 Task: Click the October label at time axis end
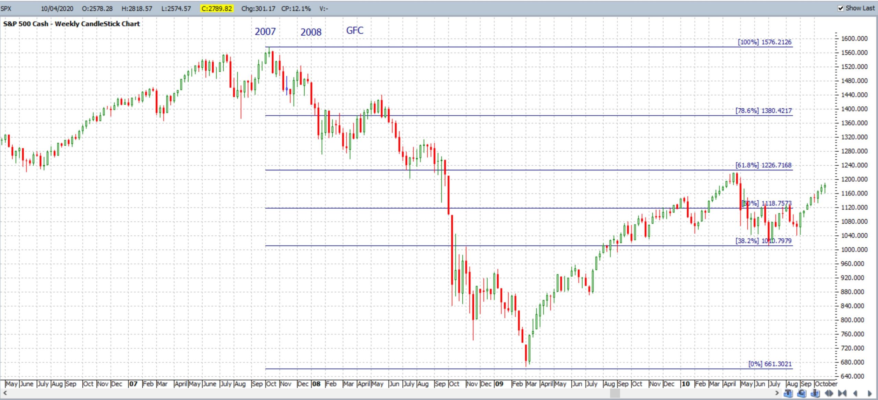(x=826, y=384)
